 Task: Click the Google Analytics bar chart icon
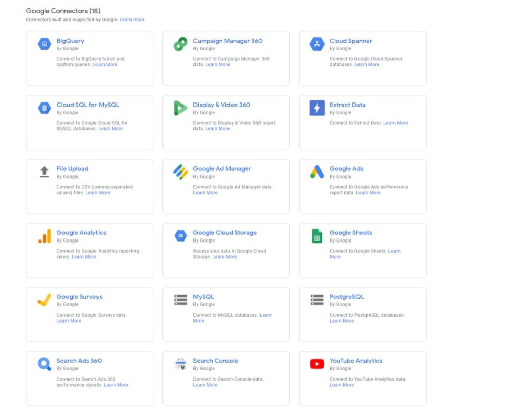45,236
